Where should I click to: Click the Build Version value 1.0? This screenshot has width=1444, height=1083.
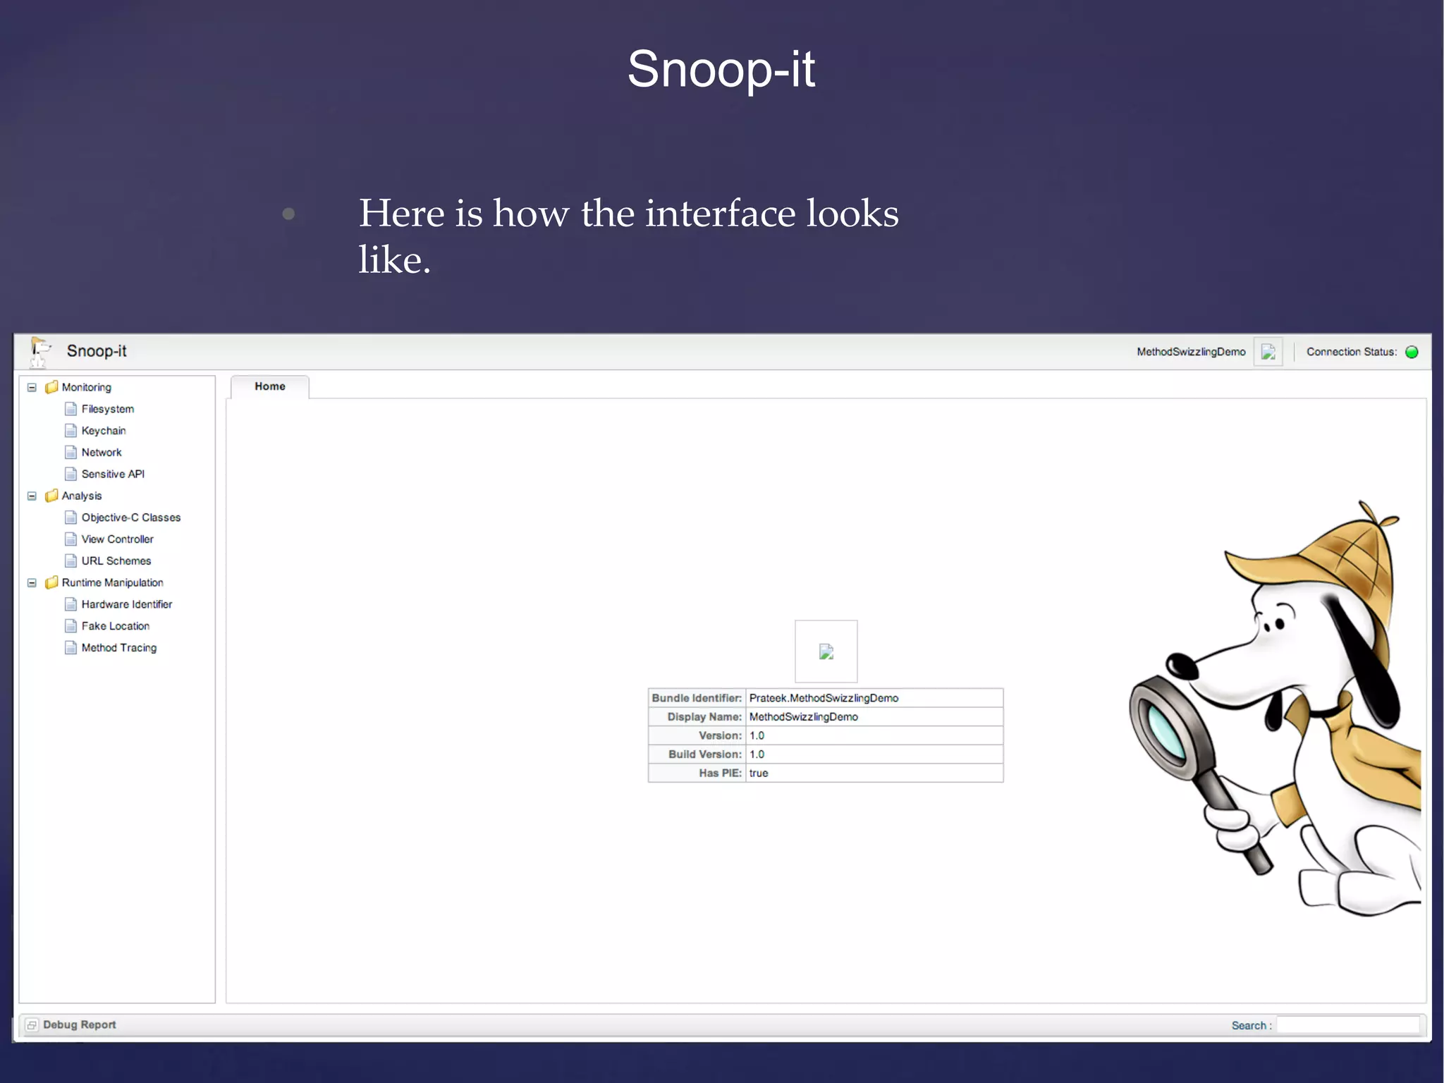click(757, 754)
